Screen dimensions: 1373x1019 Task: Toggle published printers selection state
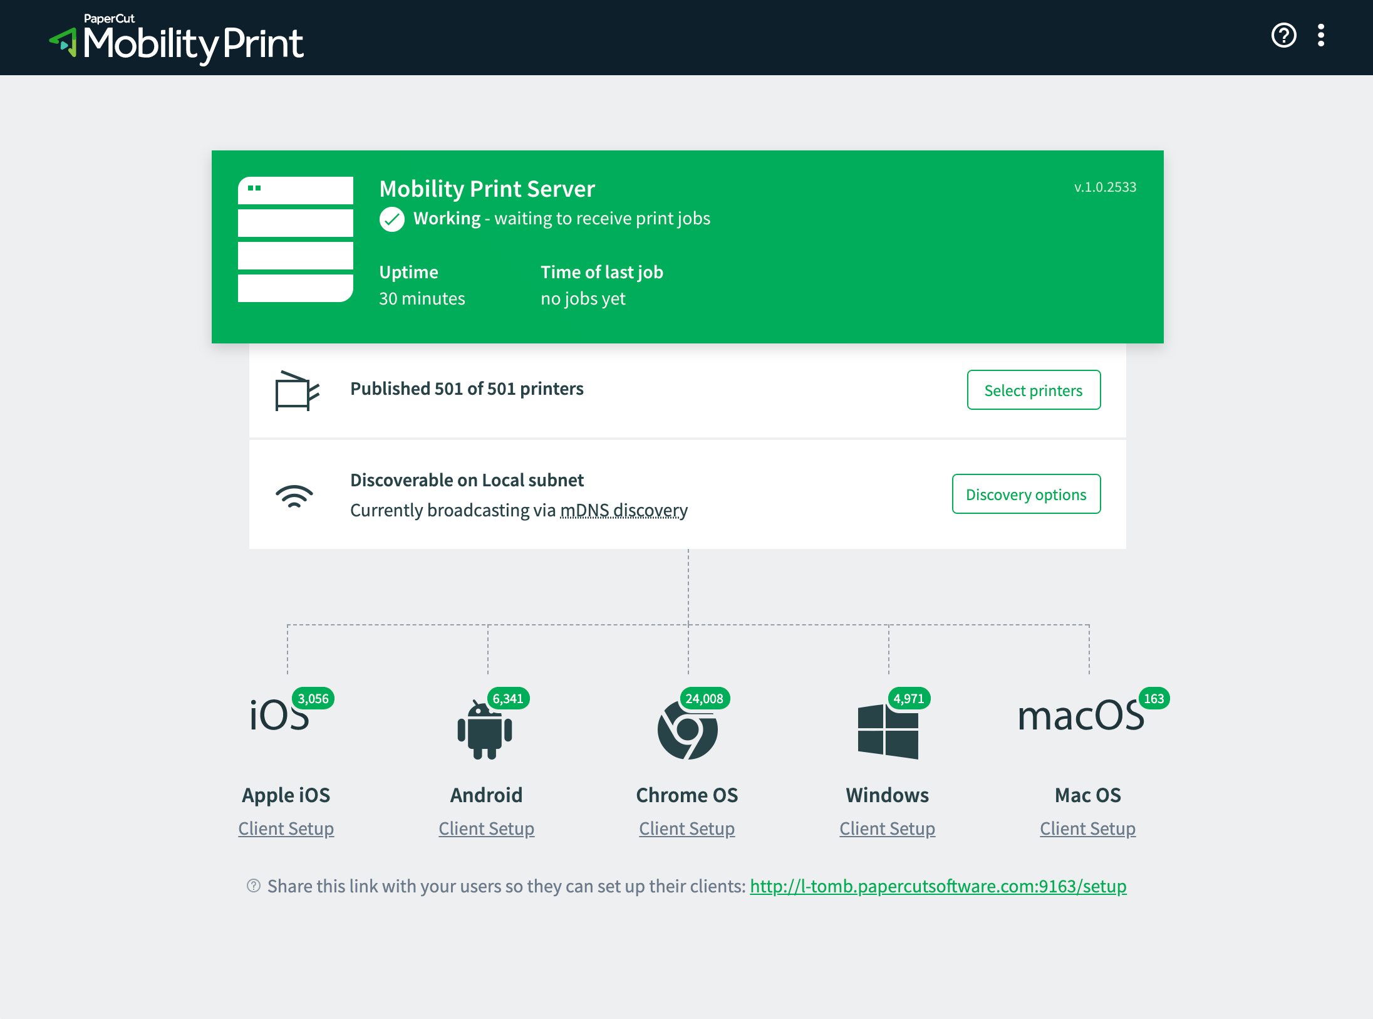point(1033,390)
